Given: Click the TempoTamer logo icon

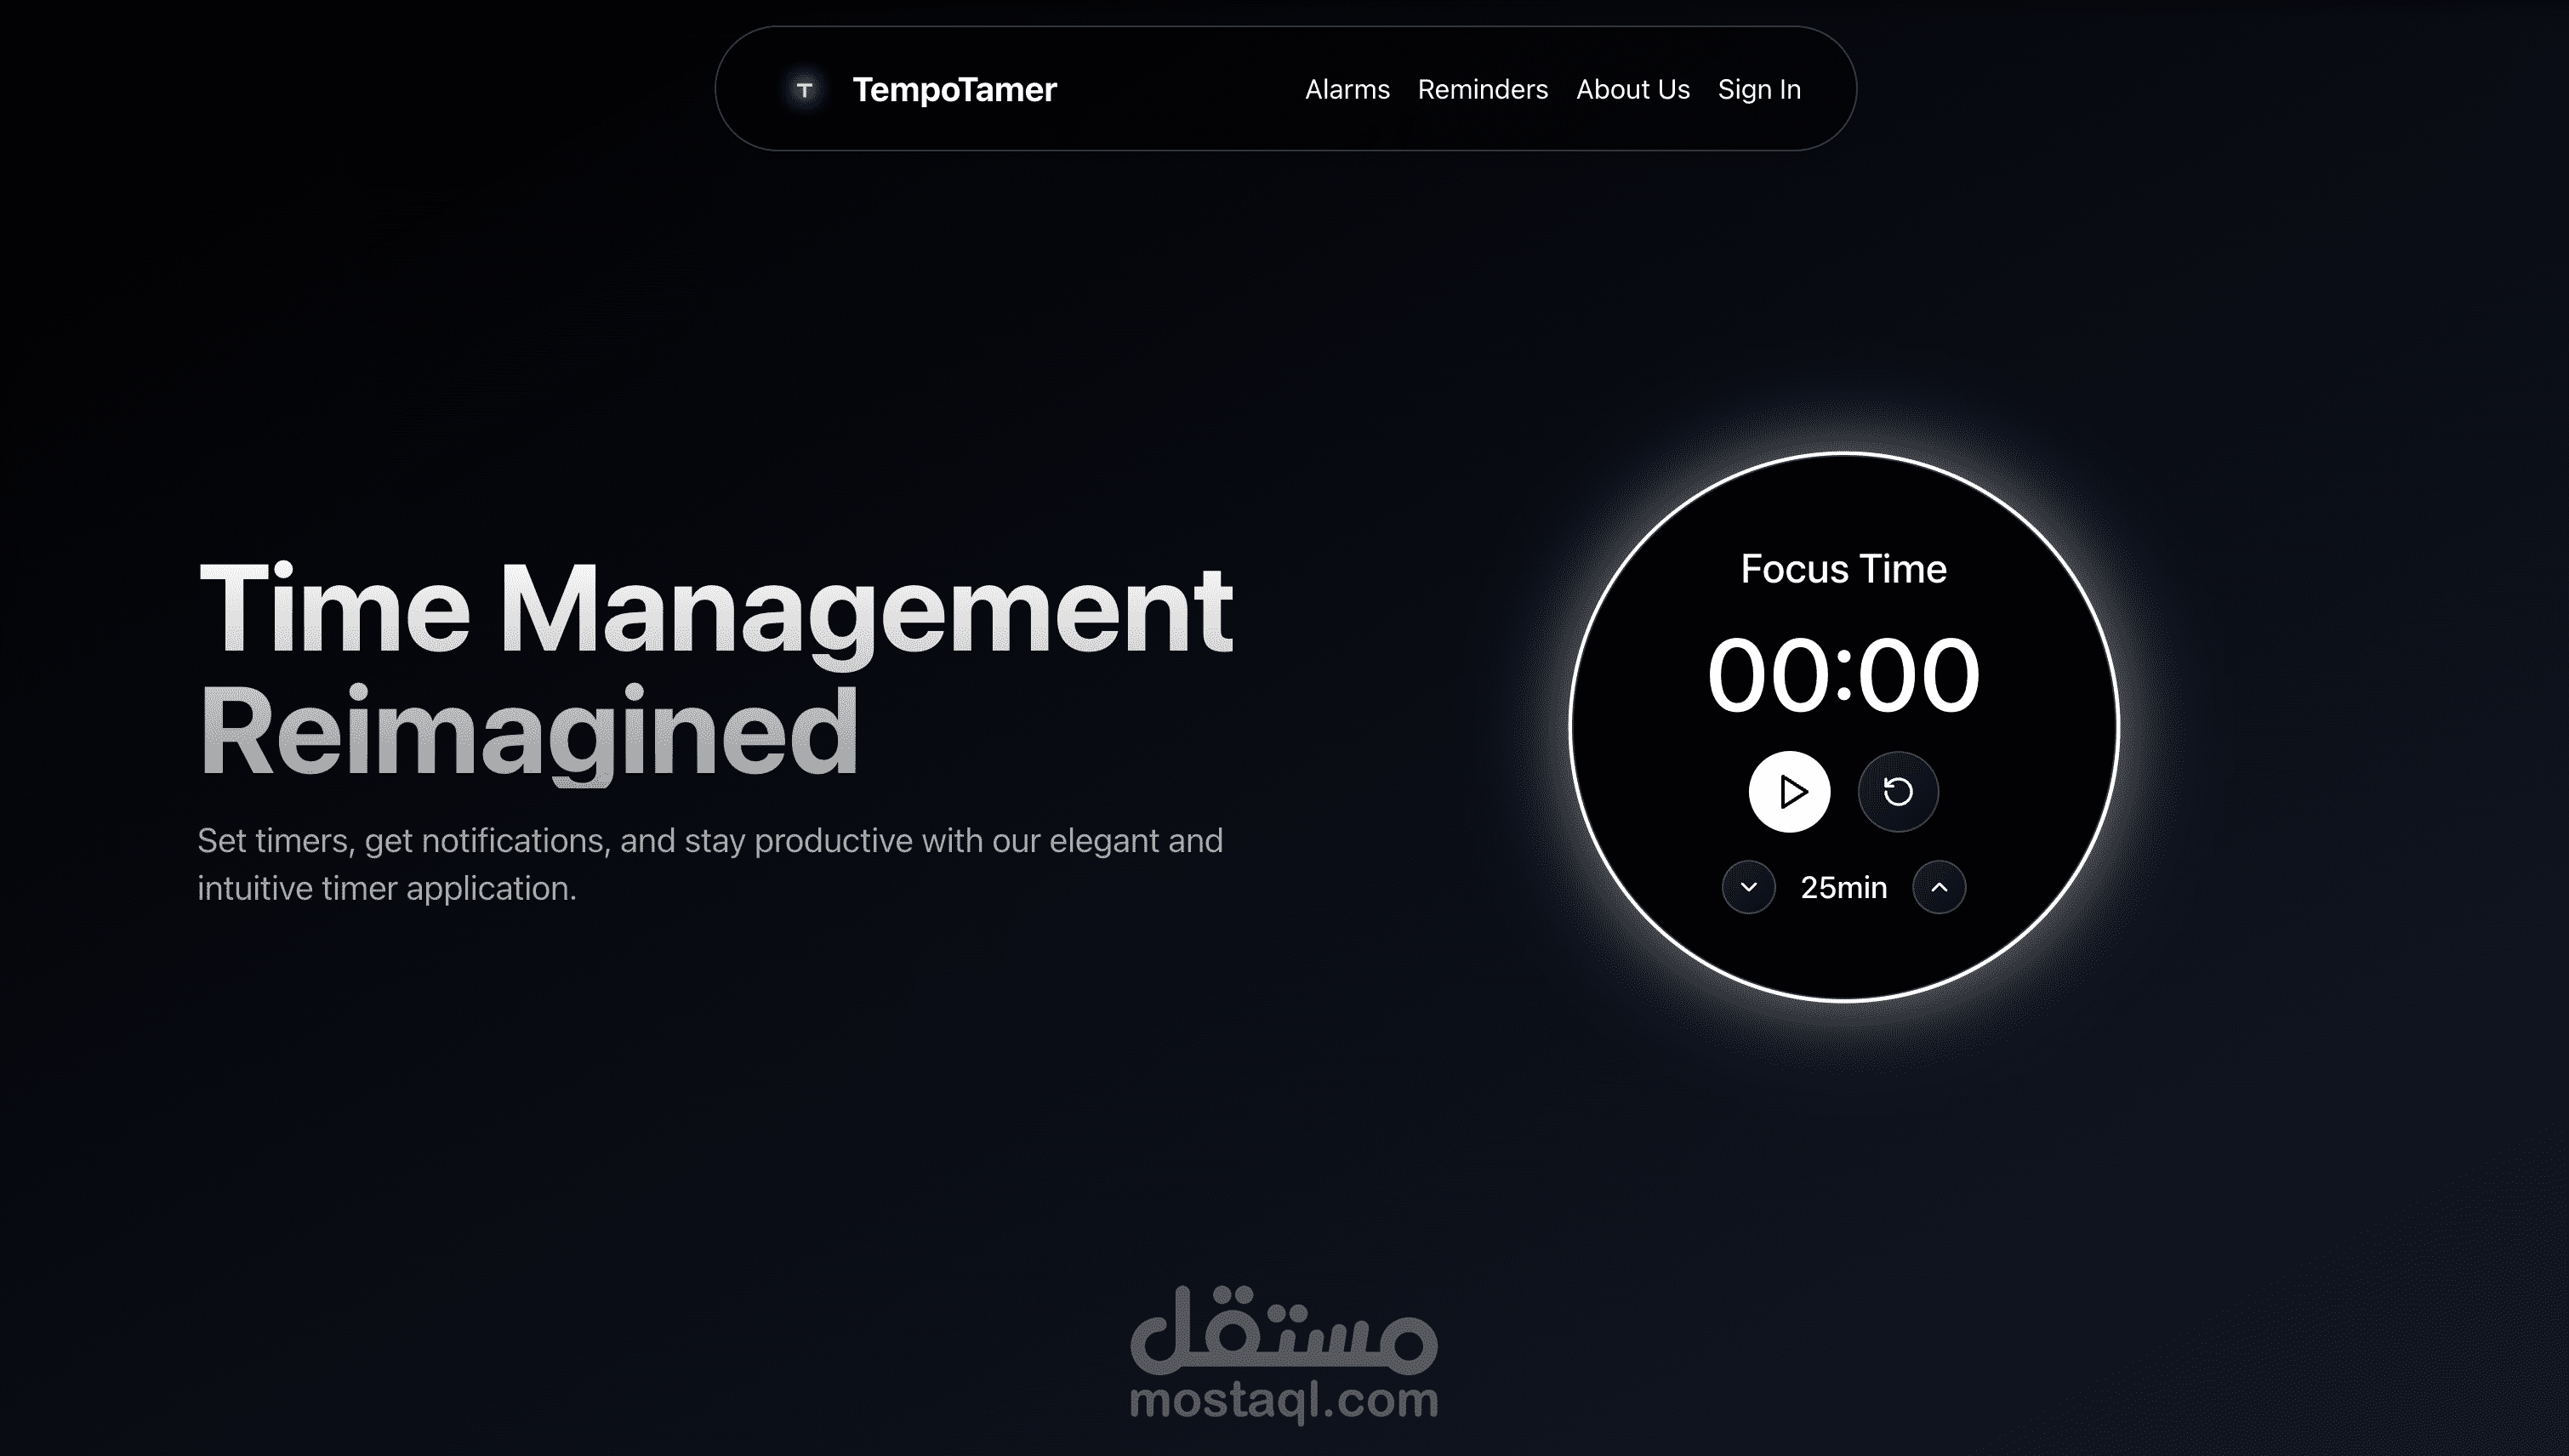Looking at the screenshot, I should (x=803, y=88).
